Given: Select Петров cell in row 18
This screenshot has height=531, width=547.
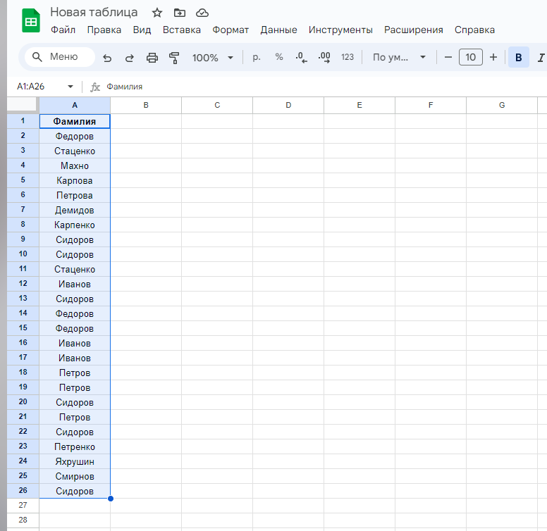Looking at the screenshot, I should click(75, 373).
